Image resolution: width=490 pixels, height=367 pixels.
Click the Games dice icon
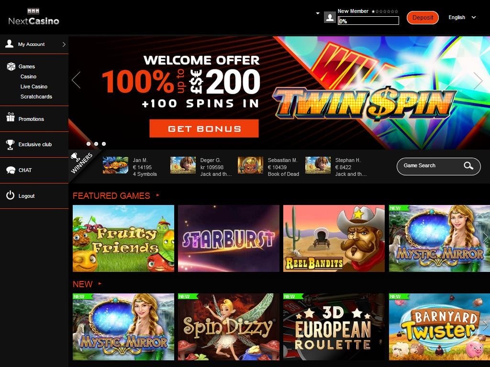pos(11,66)
